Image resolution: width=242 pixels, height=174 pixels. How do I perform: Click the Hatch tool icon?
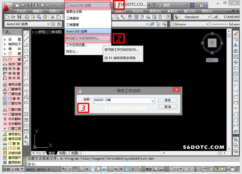coord(26,114)
